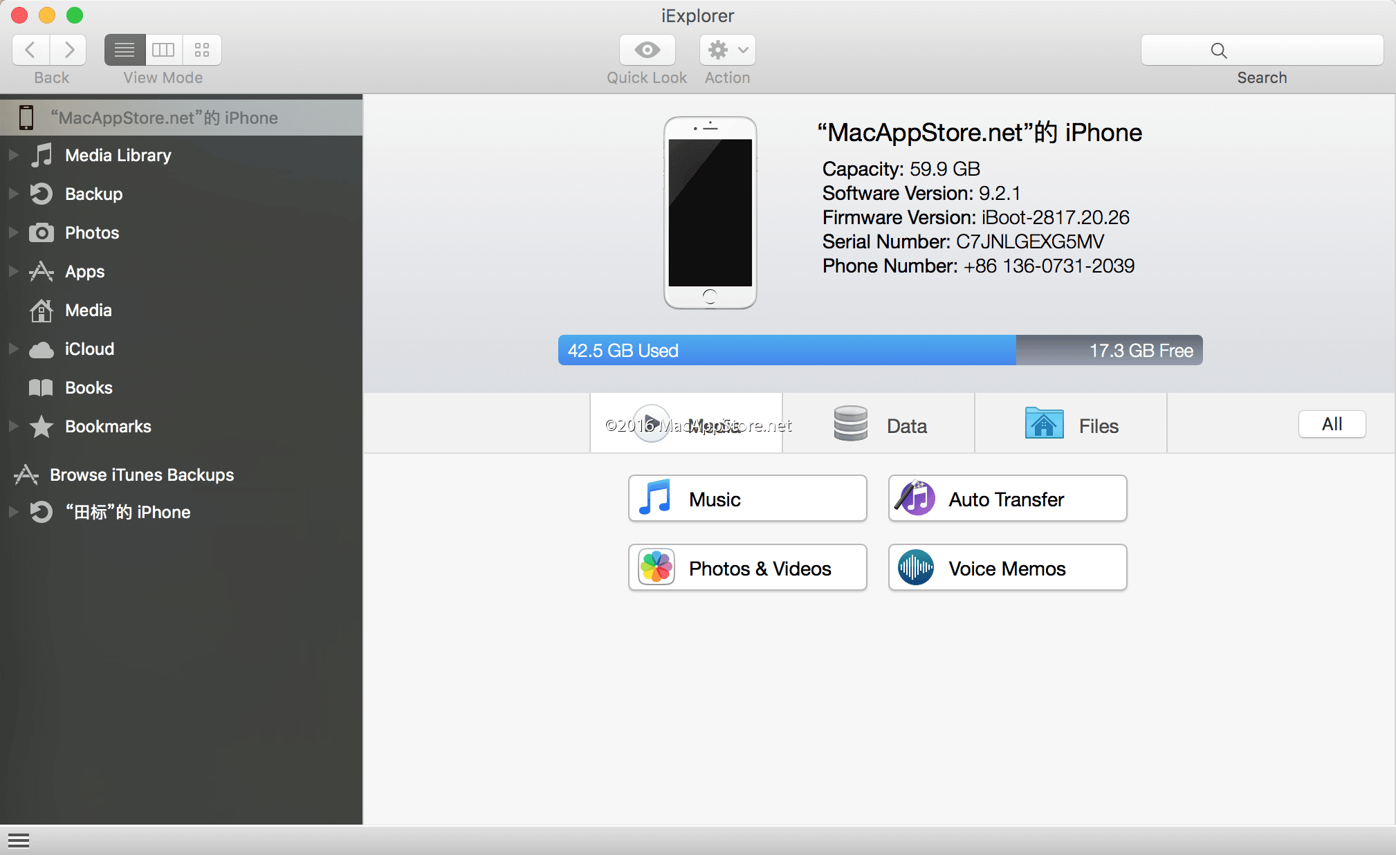The width and height of the screenshot is (1396, 855).
Task: Open the Photos & Videos button
Action: [748, 567]
